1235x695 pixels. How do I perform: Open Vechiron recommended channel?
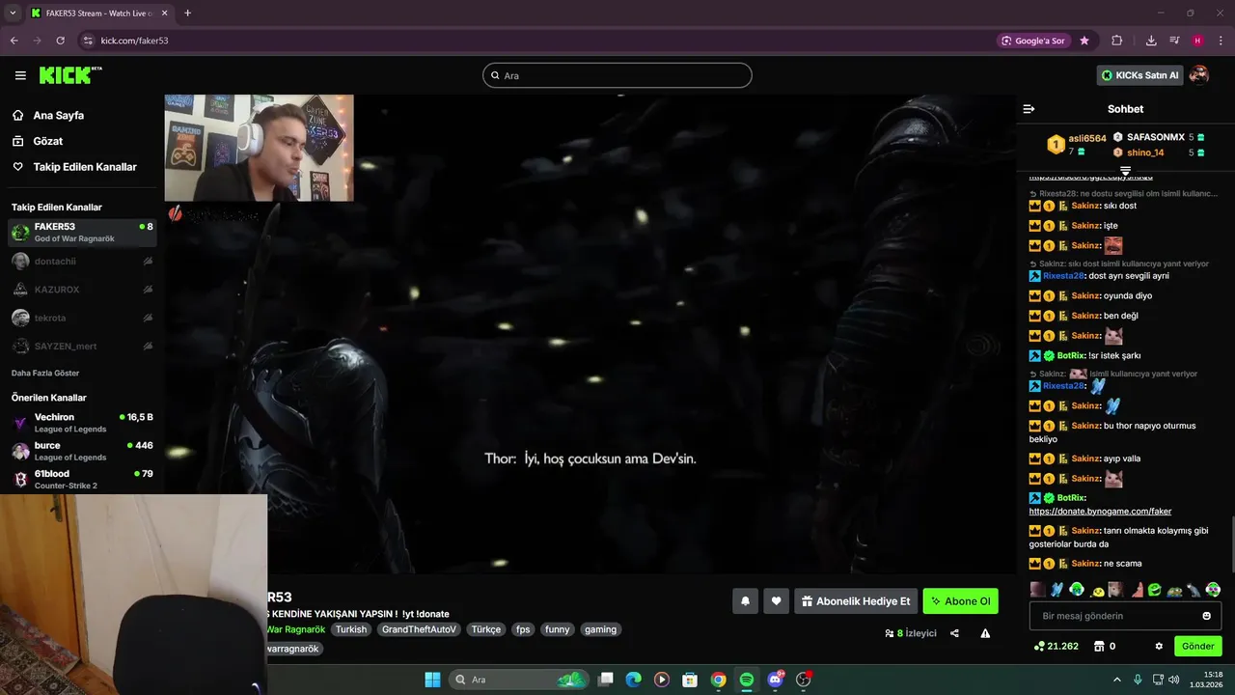81,423
